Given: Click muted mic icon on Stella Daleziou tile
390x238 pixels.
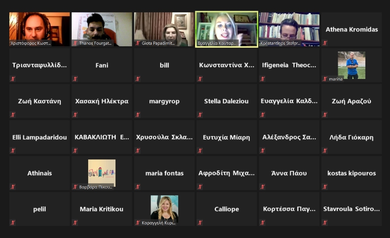Looking at the screenshot, I should coord(200,115).
